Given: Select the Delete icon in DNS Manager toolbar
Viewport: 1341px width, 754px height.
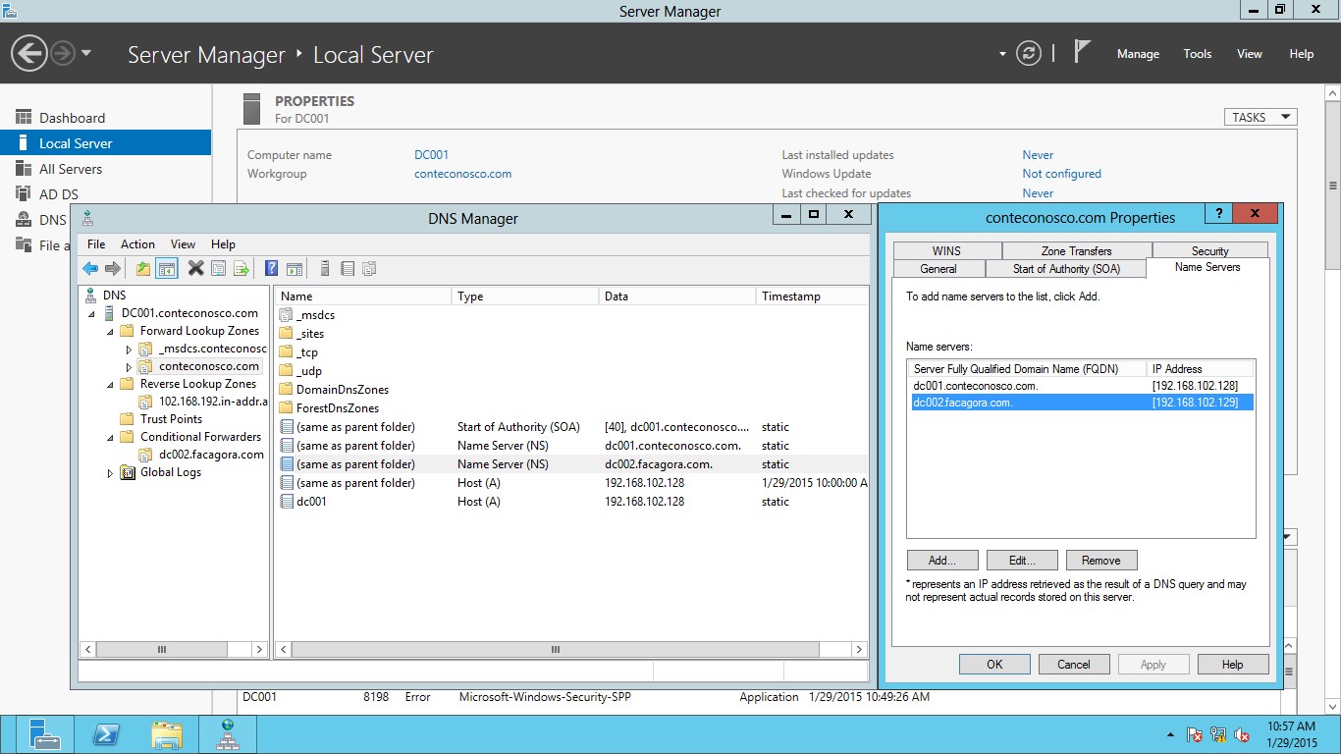Looking at the screenshot, I should pyautogui.click(x=196, y=267).
